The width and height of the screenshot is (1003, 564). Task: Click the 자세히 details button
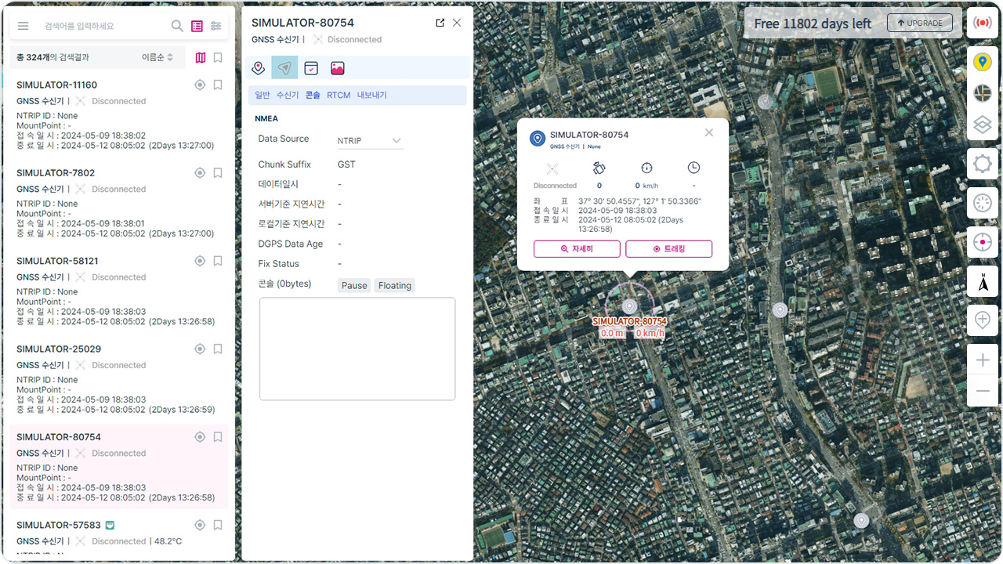point(577,248)
